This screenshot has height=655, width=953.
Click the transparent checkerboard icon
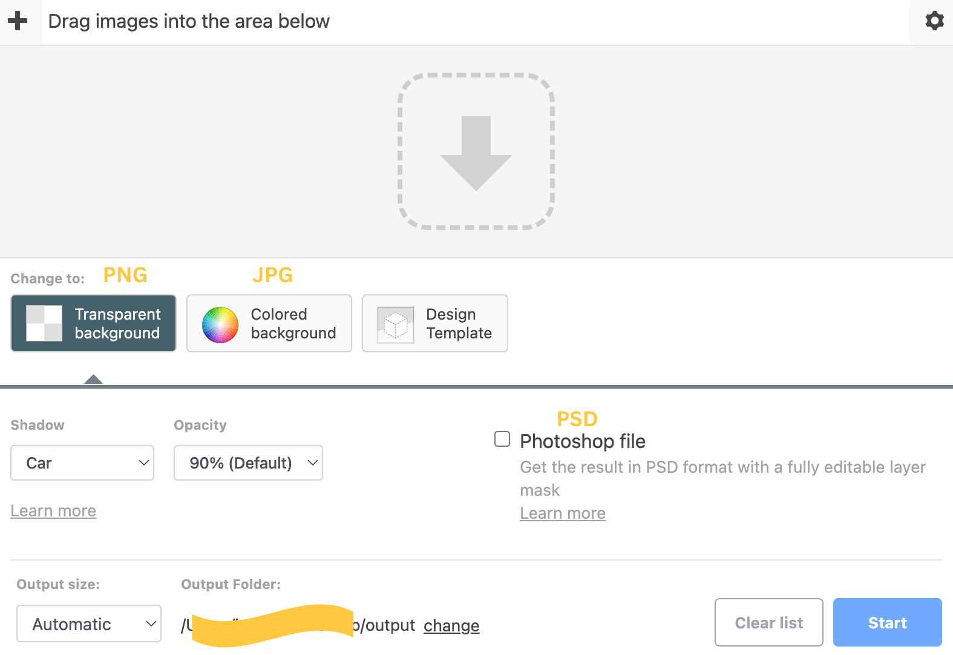point(44,323)
